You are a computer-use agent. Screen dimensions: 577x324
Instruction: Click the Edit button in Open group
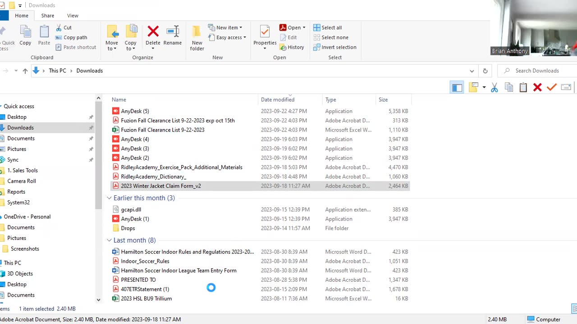(288, 37)
